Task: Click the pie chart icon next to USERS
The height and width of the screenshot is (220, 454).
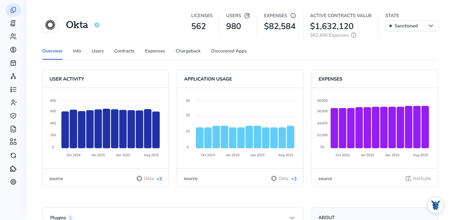Action: (247, 16)
